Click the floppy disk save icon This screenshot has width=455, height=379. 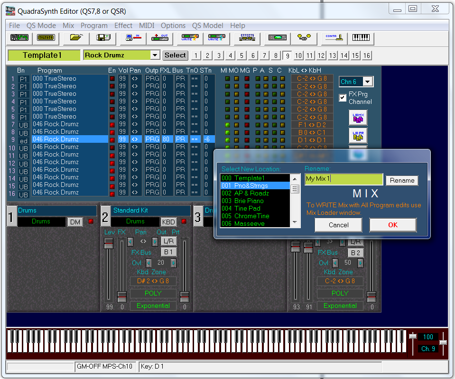[103, 38]
